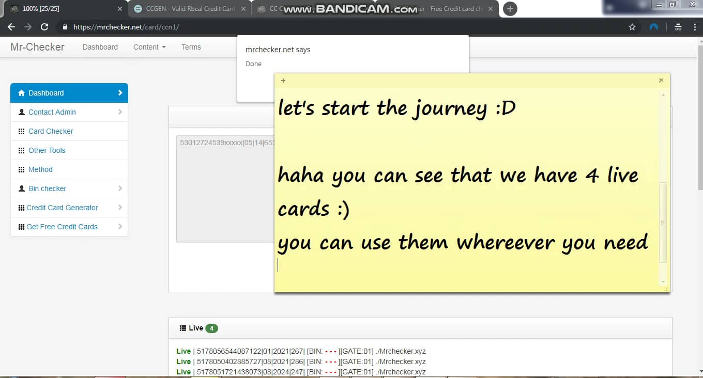
Task: Open Other Tools in the sidebar
Action: [47, 150]
